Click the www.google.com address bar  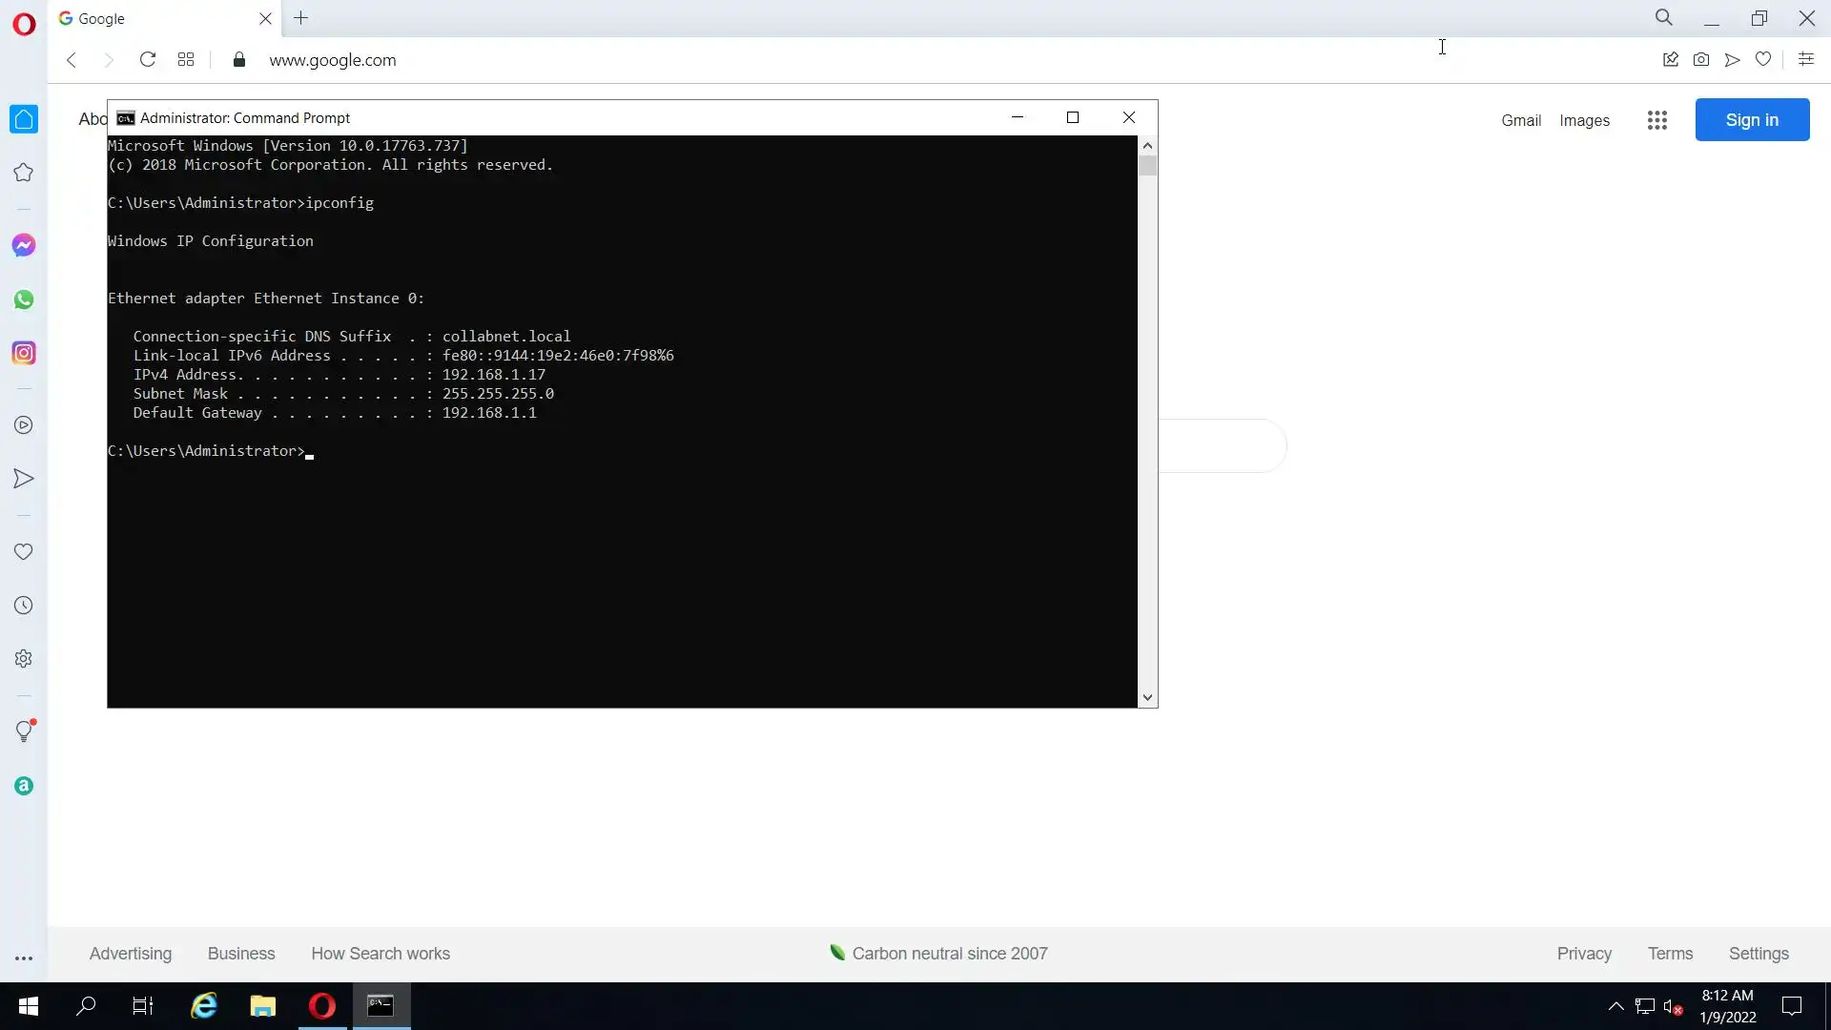(x=332, y=60)
